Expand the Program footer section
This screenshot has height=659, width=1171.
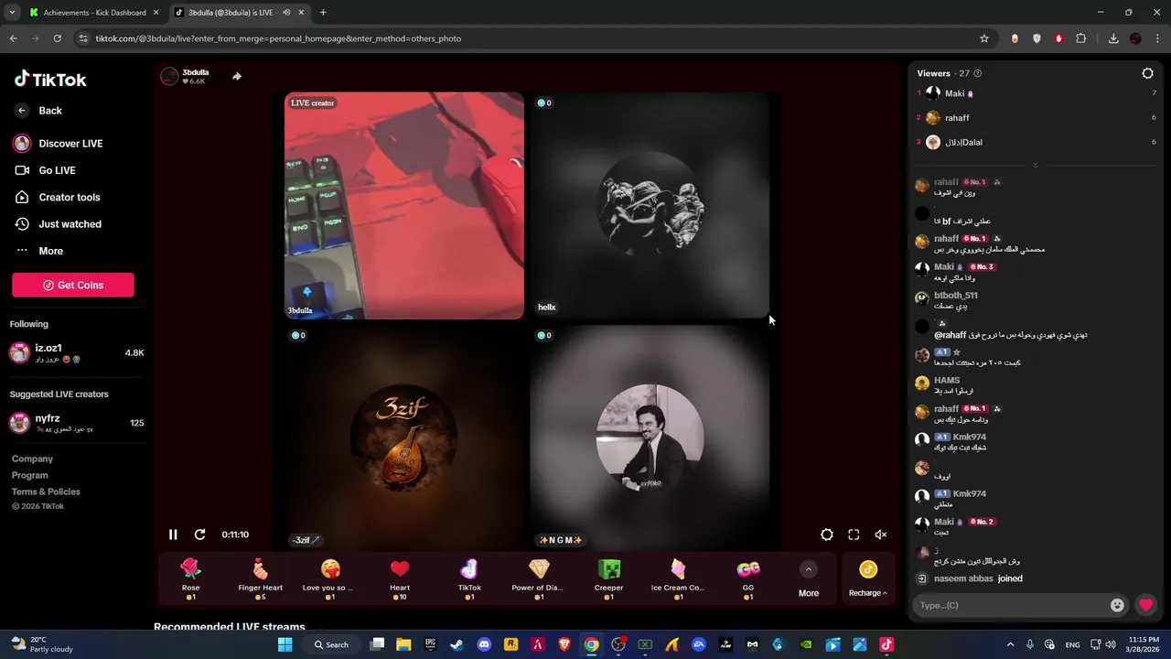30,476
